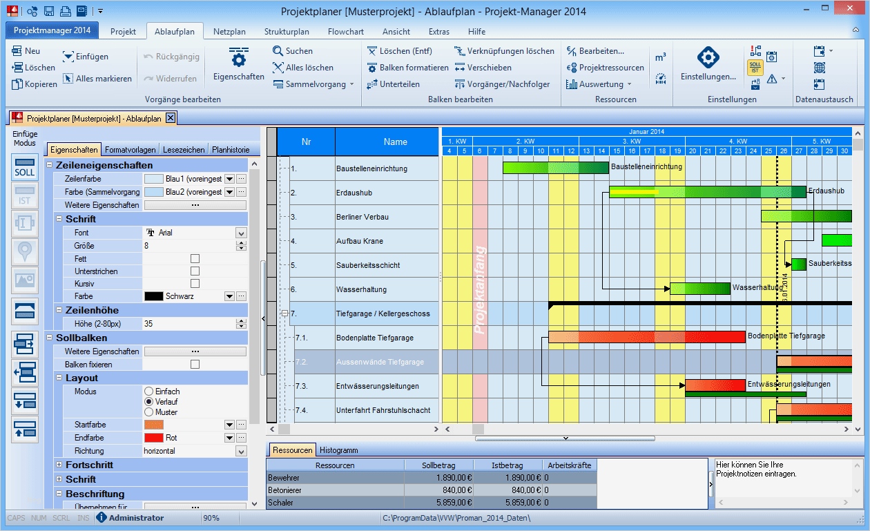Click the warning triangle icon in Einstellungen group
Screen dimensions: 870x531
tap(771, 80)
